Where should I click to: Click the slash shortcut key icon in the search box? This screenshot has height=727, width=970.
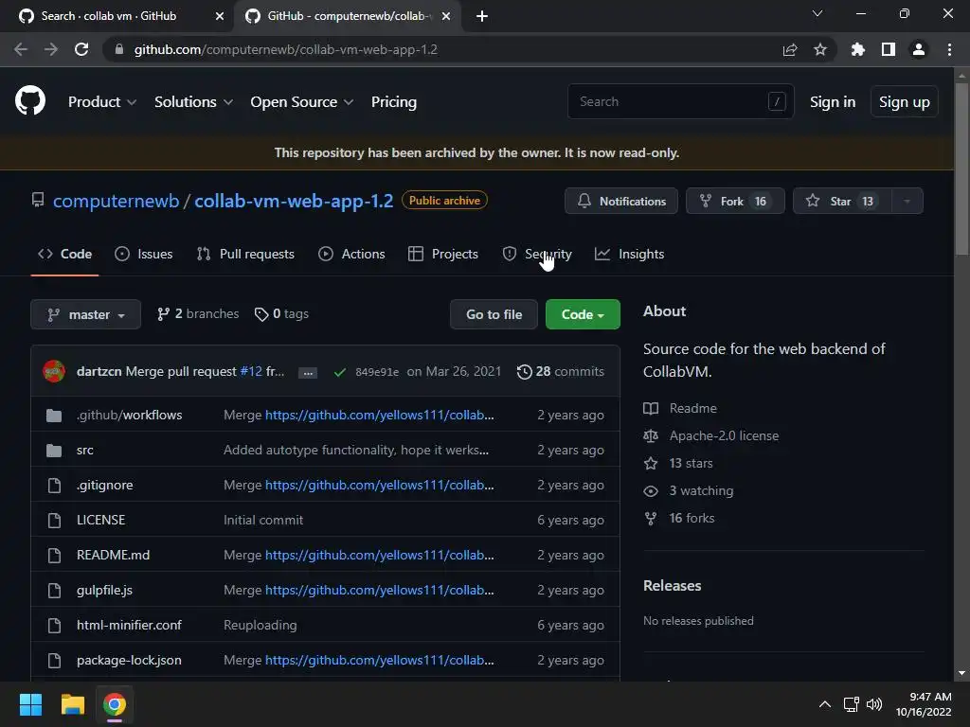(777, 101)
